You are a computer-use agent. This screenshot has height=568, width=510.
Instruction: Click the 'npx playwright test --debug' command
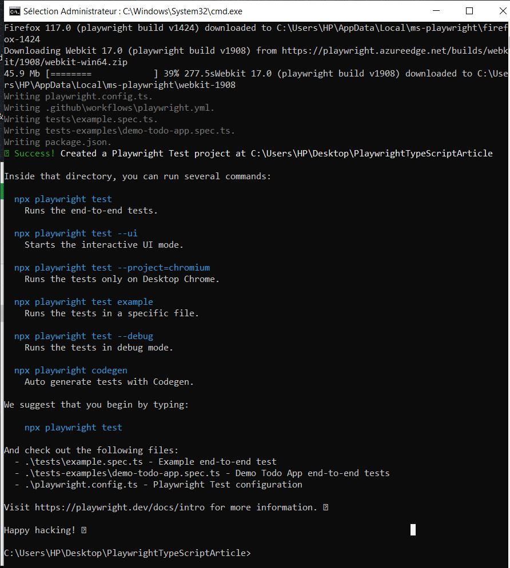tap(83, 336)
